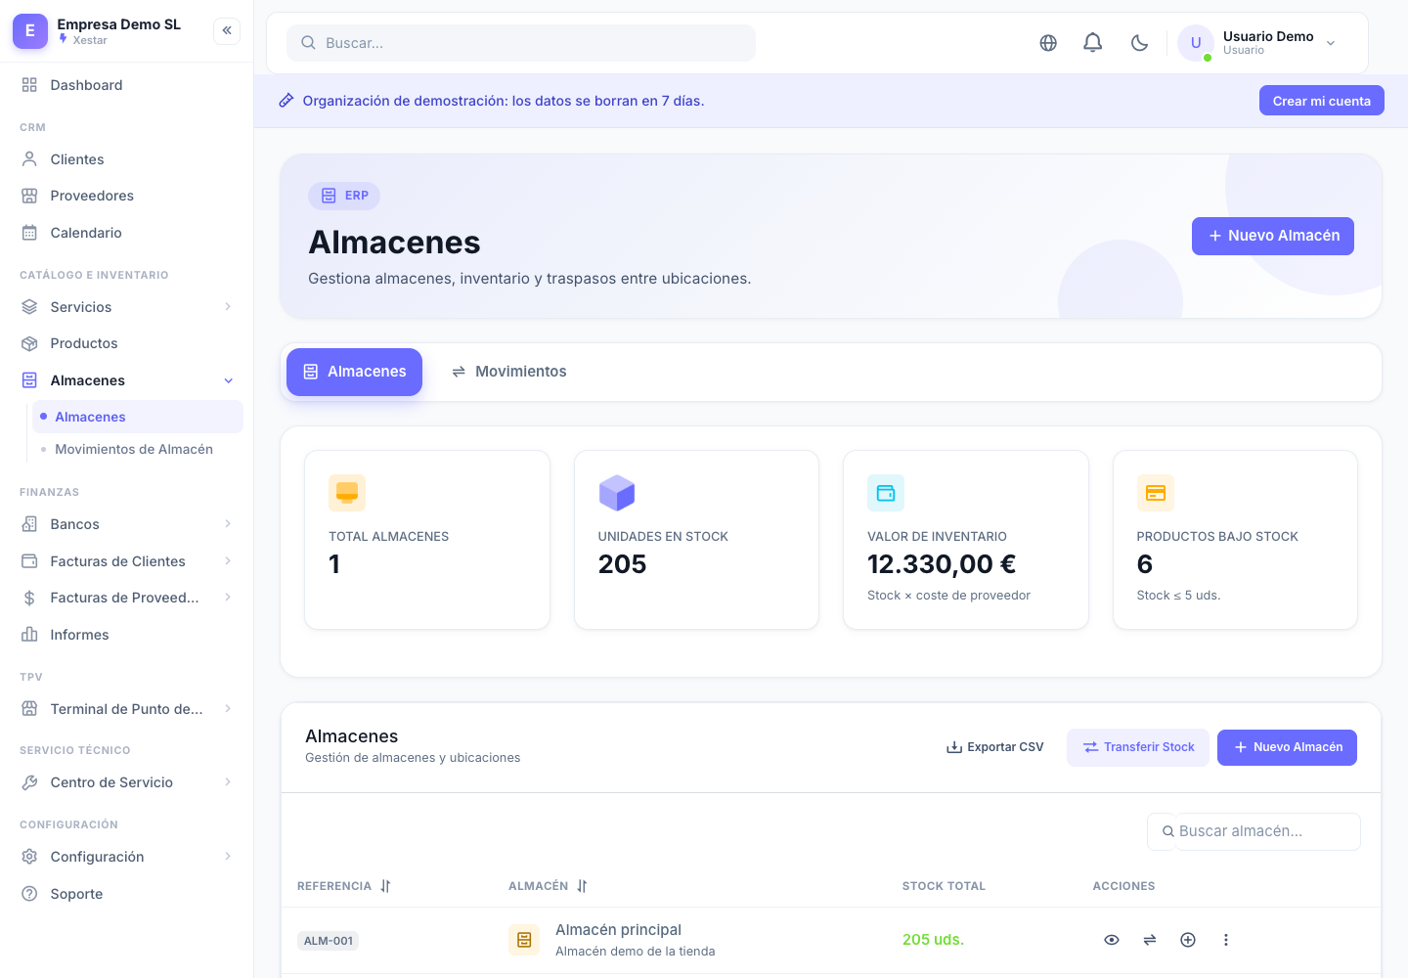The width and height of the screenshot is (1408, 978).
Task: Collapse the sidebar with the double-chevron button
Action: click(x=227, y=30)
